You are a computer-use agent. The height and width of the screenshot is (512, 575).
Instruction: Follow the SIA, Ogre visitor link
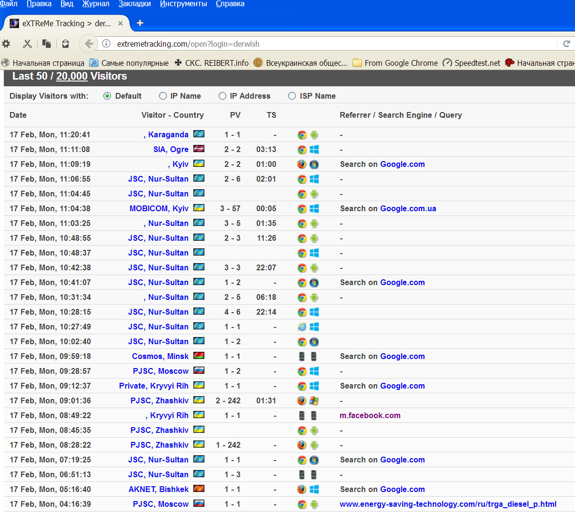click(x=171, y=149)
